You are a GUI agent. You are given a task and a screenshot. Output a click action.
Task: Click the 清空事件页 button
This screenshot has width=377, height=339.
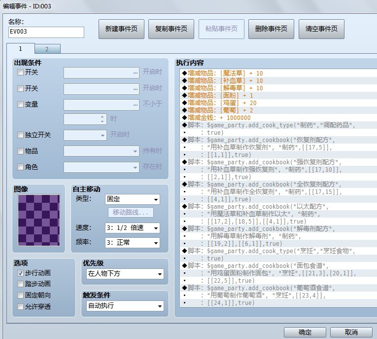tap(321, 29)
